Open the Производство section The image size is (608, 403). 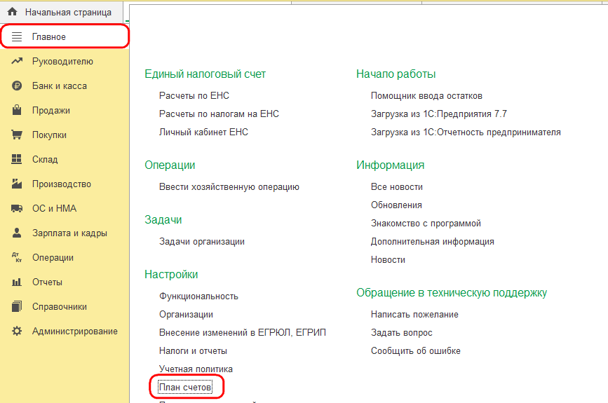[x=62, y=184]
